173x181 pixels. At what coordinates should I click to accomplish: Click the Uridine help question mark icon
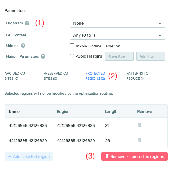point(23,46)
